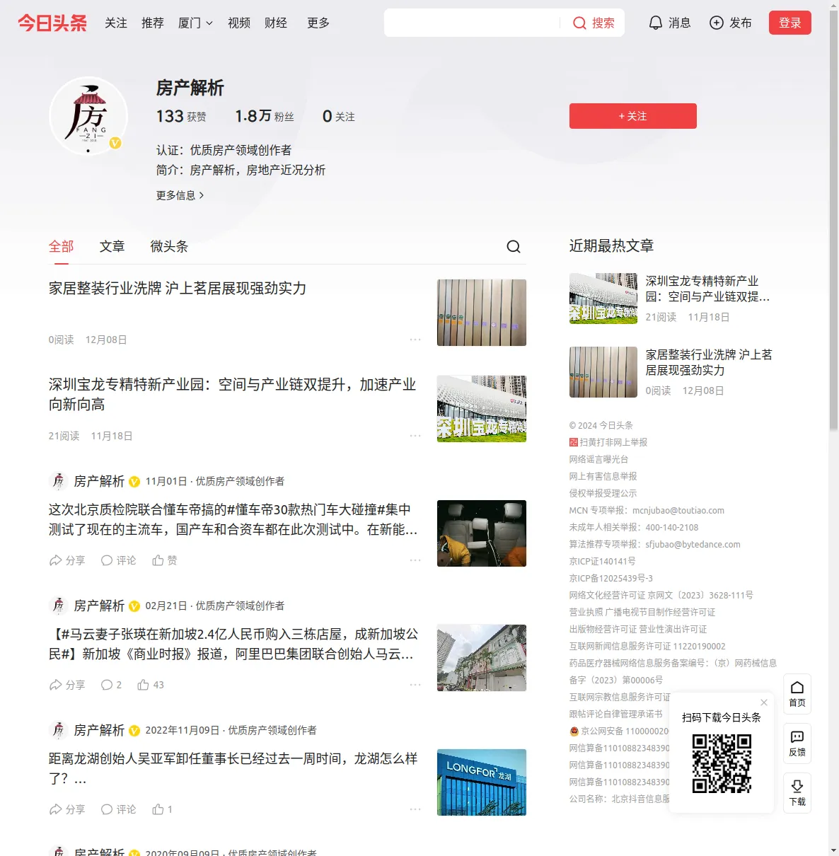View the 0 关注 following count

click(x=339, y=116)
